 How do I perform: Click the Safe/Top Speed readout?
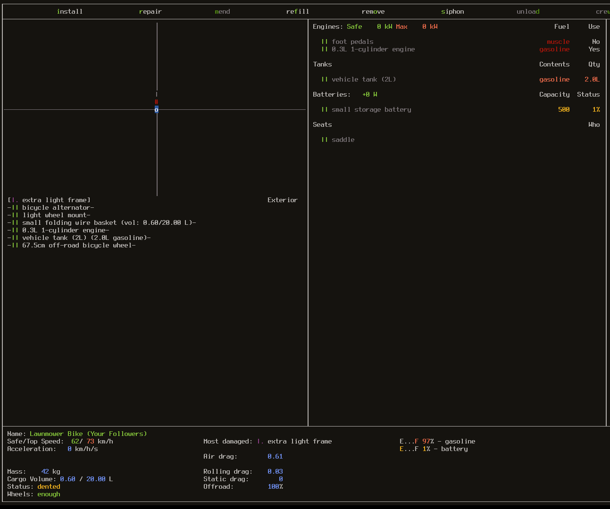[x=60, y=442]
